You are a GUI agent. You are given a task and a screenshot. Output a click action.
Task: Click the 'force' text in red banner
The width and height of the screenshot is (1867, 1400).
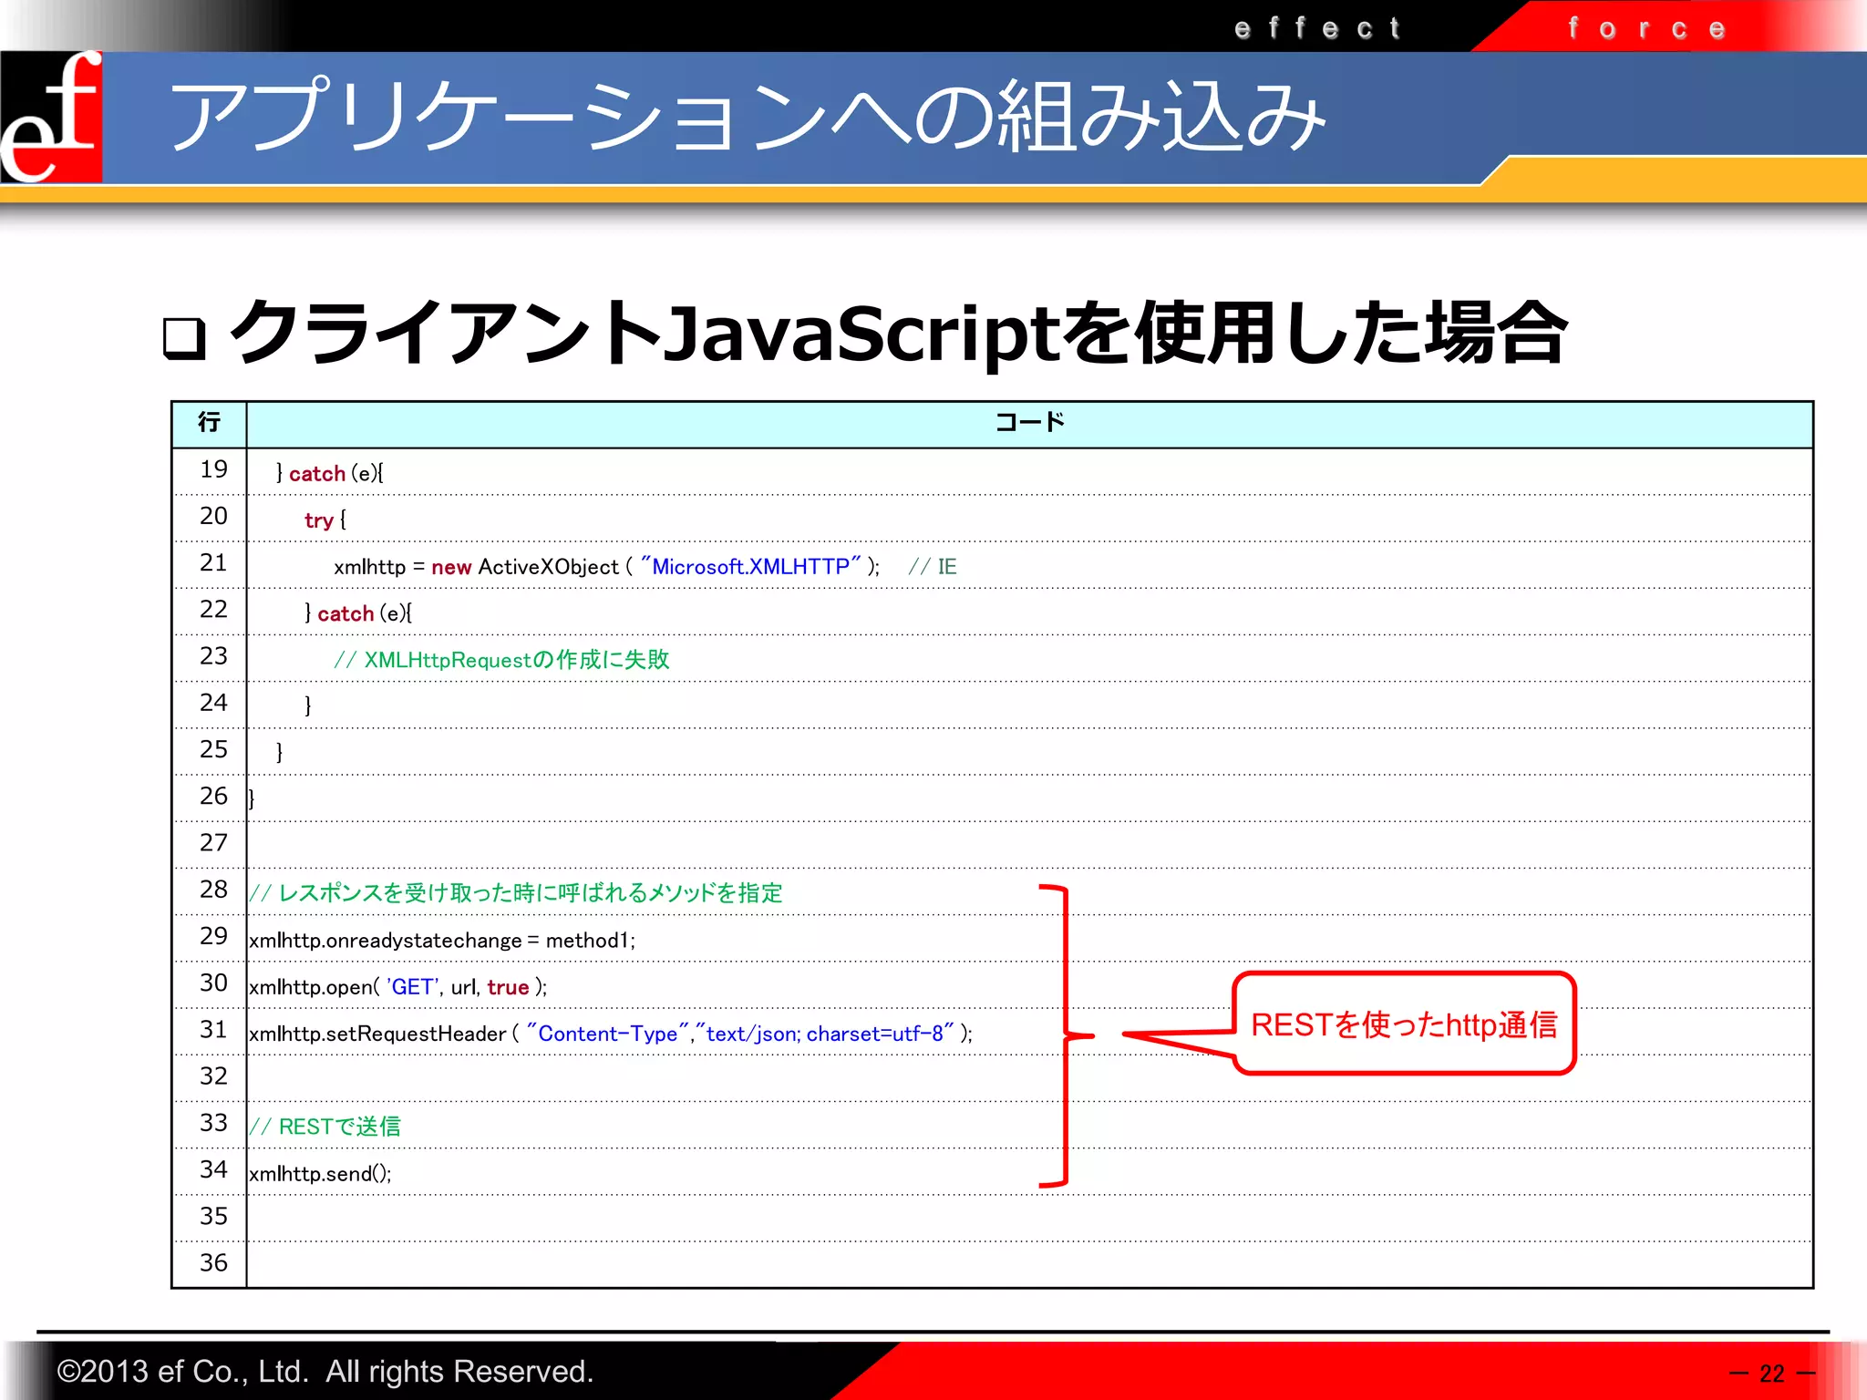tap(1647, 28)
